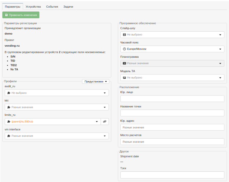Image resolution: width=229 pixels, height=182 pixels.
Task: Click the caret arrow of Модель ТА select
Action: point(220,78)
